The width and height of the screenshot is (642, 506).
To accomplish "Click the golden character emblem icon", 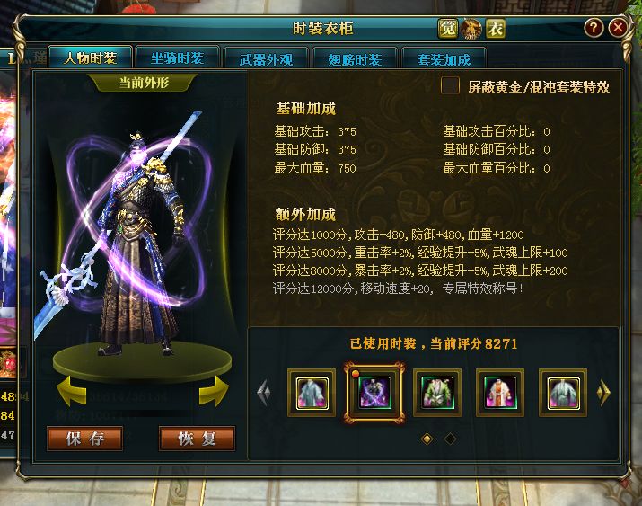I will pos(471,29).
